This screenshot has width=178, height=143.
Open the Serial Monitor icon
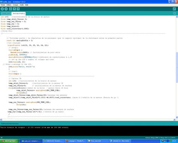[174, 9]
